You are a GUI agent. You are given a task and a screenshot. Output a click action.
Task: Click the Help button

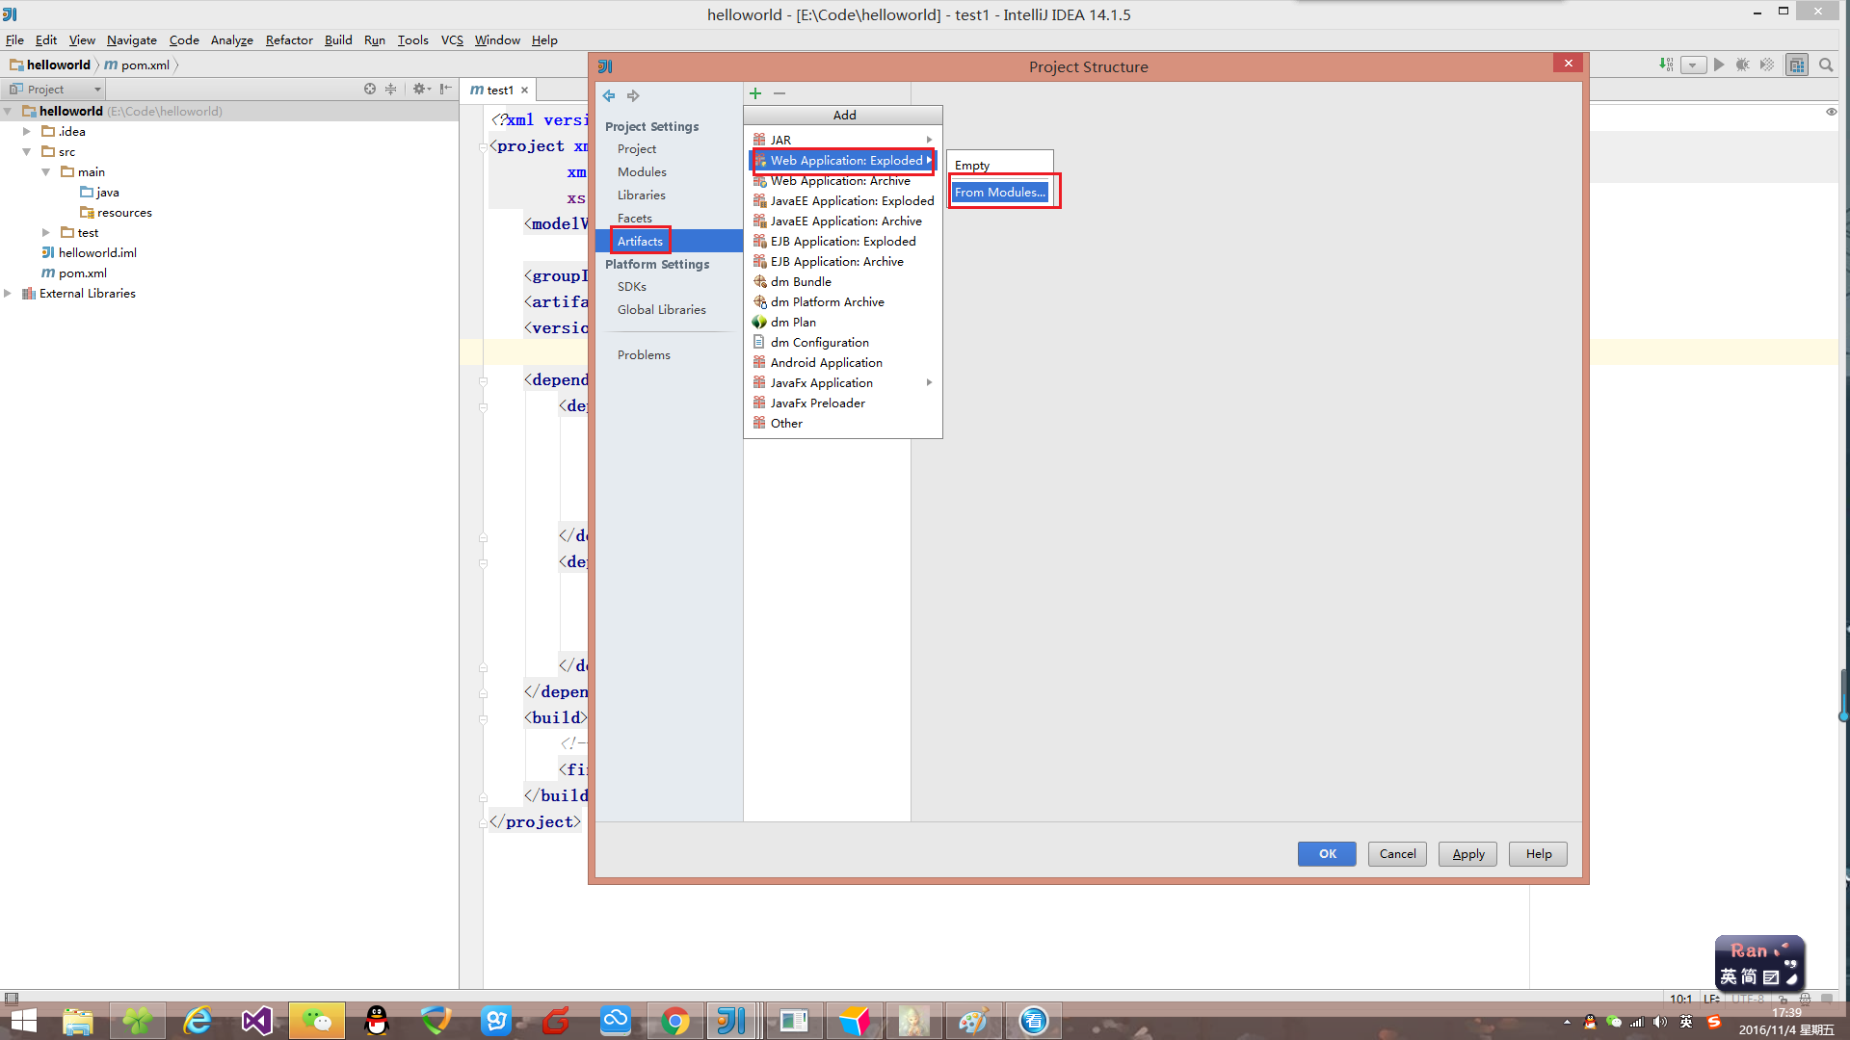[x=1539, y=854]
